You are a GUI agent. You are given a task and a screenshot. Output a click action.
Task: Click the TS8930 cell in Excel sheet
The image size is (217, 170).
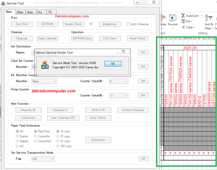pos(195,79)
